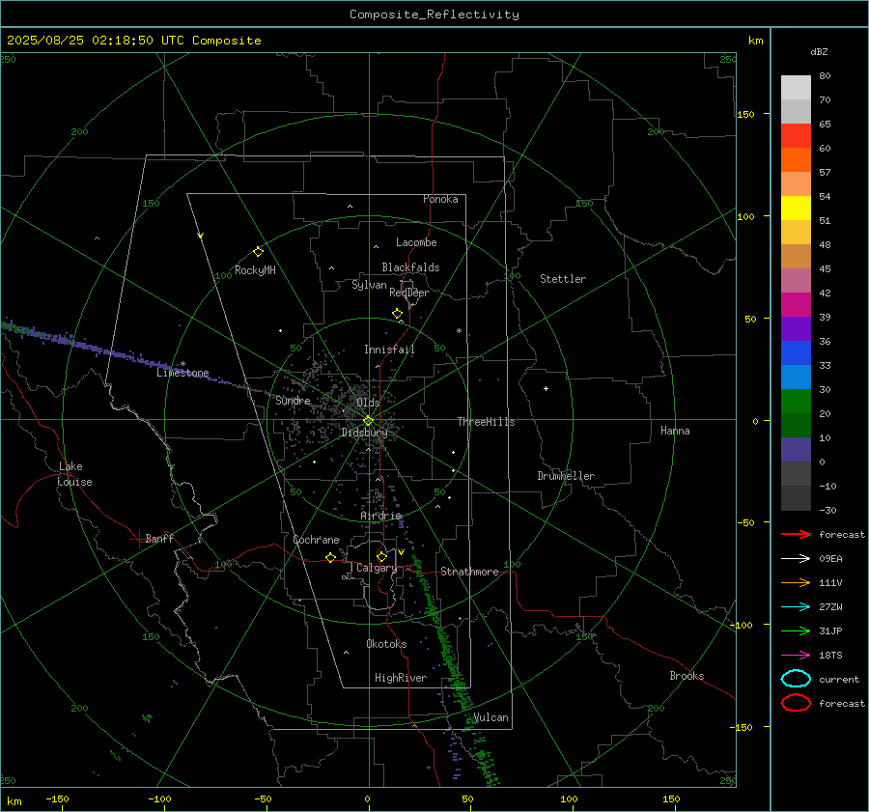Select the light blue 33-30 dBZ swatch

click(x=796, y=377)
